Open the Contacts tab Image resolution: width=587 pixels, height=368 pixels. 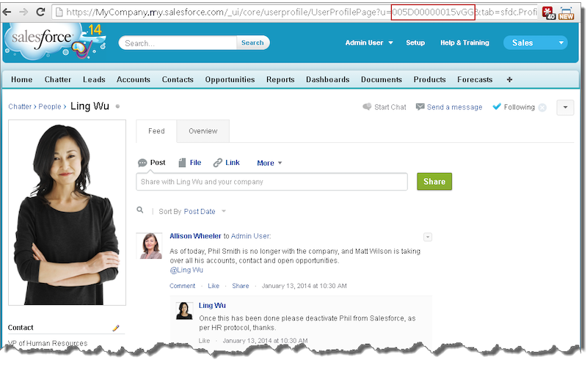[x=178, y=80]
